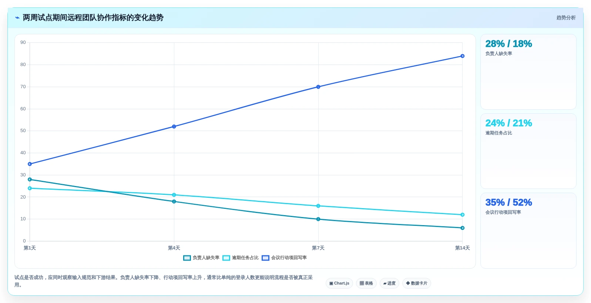Viewport: 591px width, 303px height.
Task: Click the 进度 tag pill
Action: pos(389,283)
